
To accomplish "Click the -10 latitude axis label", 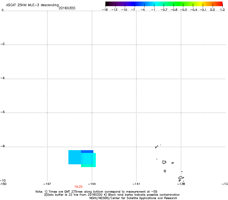I will tap(3, 181).
